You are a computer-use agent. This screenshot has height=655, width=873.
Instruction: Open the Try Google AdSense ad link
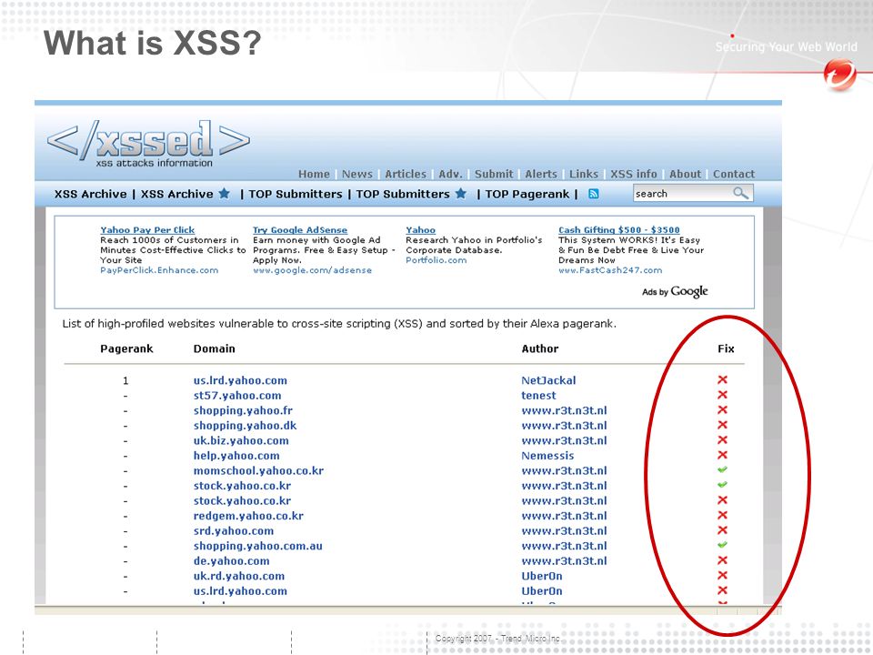300,229
